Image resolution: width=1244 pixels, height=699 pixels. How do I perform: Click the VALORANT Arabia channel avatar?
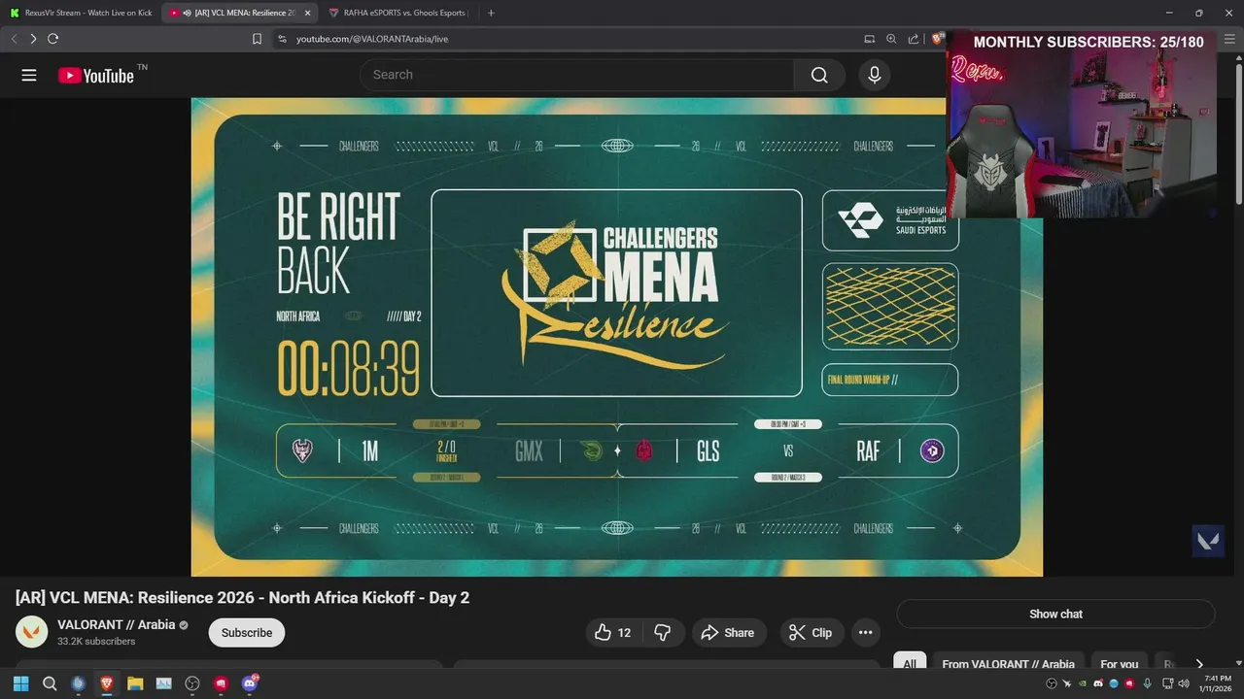[31, 632]
